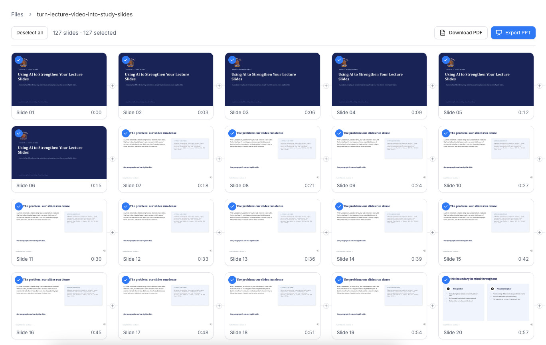This screenshot has height=345, width=546.
Task: Download the slides as PDF
Action: coord(461,33)
